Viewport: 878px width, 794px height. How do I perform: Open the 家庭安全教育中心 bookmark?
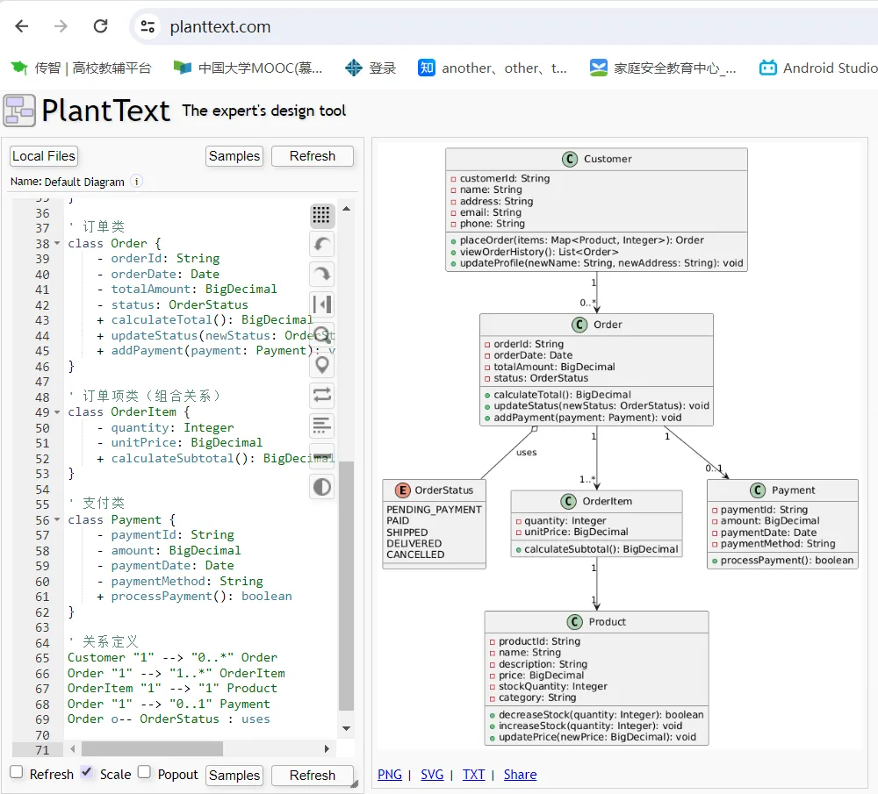pos(663,68)
